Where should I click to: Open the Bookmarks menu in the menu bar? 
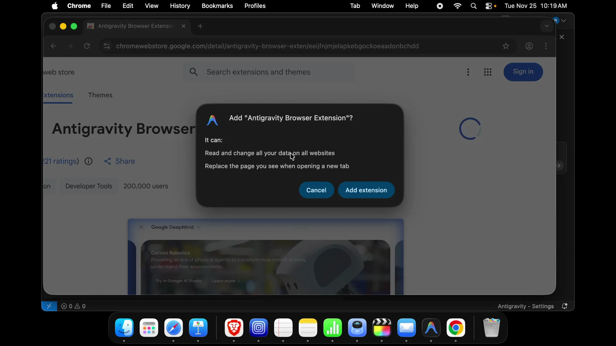tap(218, 6)
